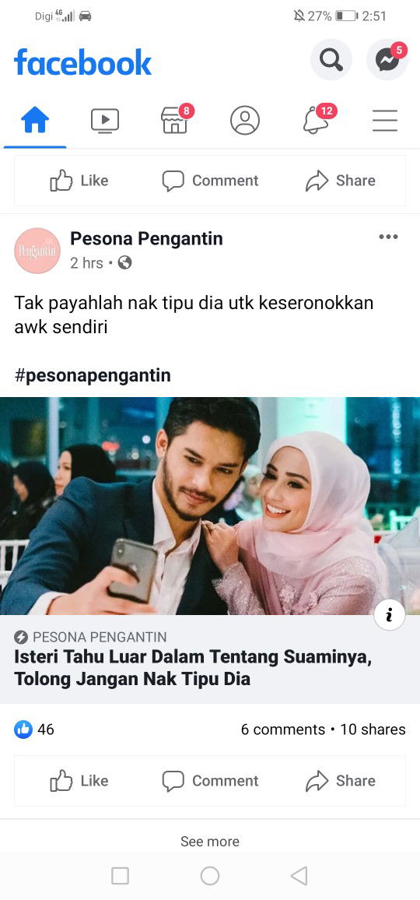Open the three-dot post options menu
The height and width of the screenshot is (900, 420).
click(388, 237)
